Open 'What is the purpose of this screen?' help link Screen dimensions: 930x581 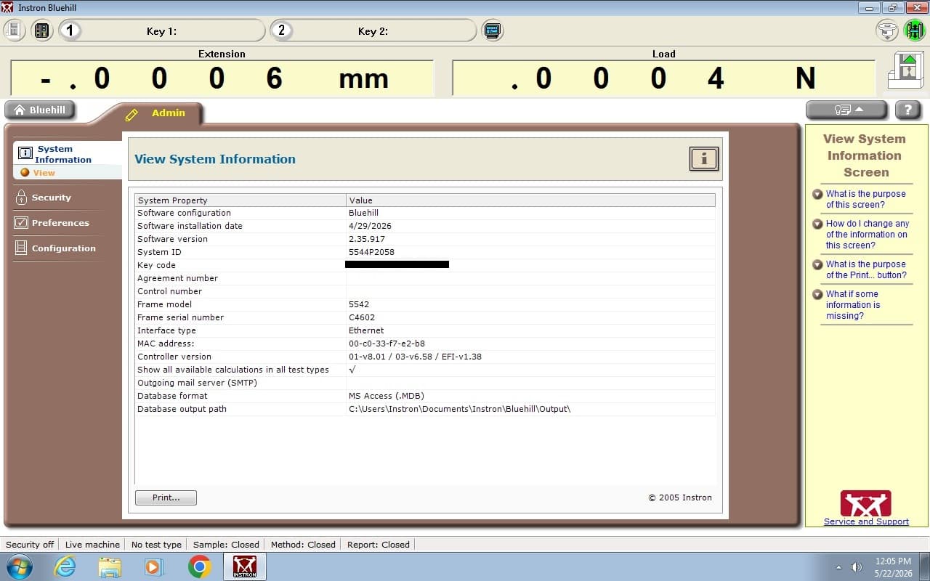[x=865, y=199]
